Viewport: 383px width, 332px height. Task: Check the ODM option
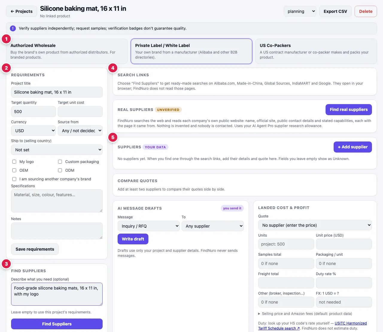tap(60, 170)
